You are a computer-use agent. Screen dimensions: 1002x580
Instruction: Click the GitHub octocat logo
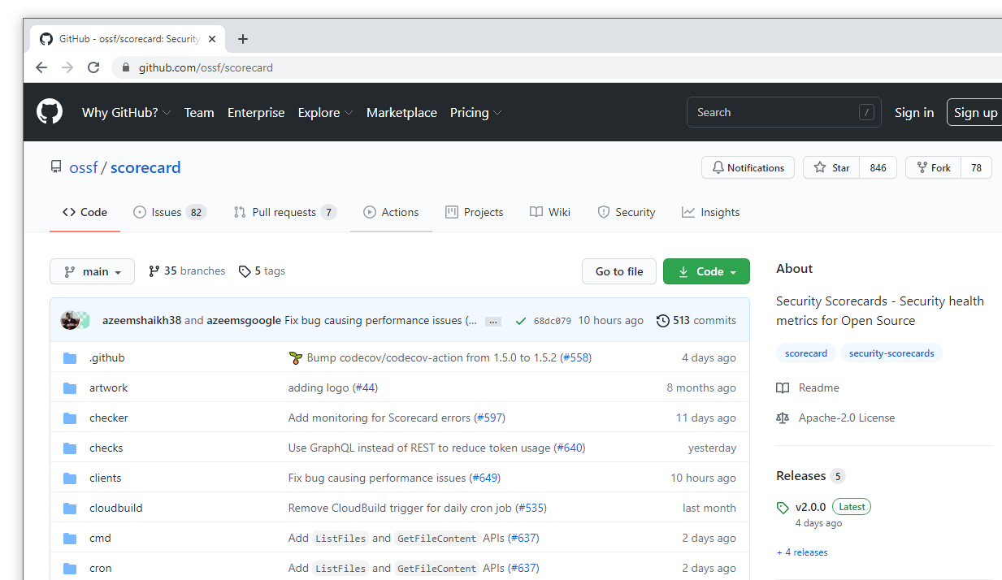click(x=49, y=111)
